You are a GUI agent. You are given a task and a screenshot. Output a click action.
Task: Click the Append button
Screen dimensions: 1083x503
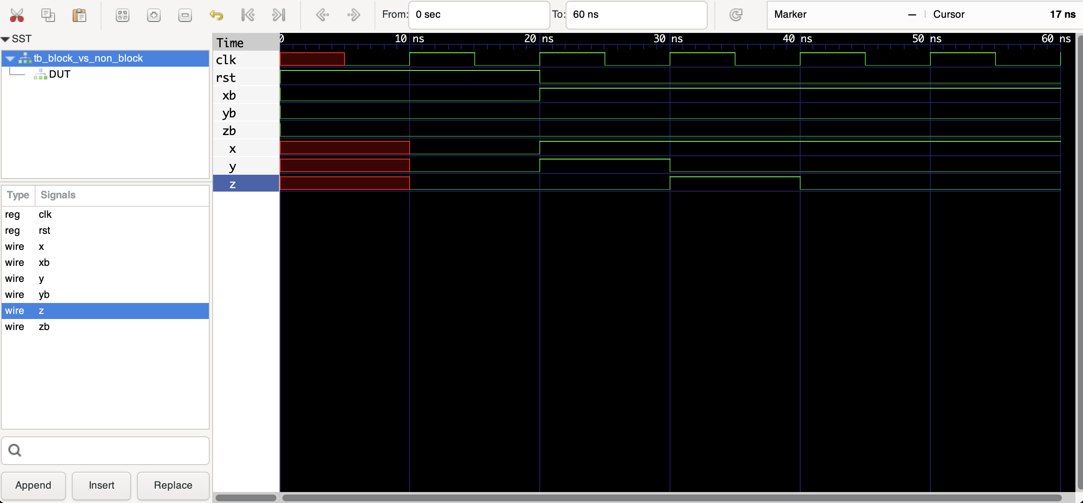[33, 485]
